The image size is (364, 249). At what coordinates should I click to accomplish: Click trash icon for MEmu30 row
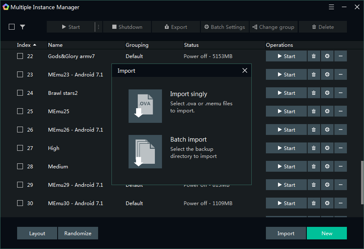313,203
